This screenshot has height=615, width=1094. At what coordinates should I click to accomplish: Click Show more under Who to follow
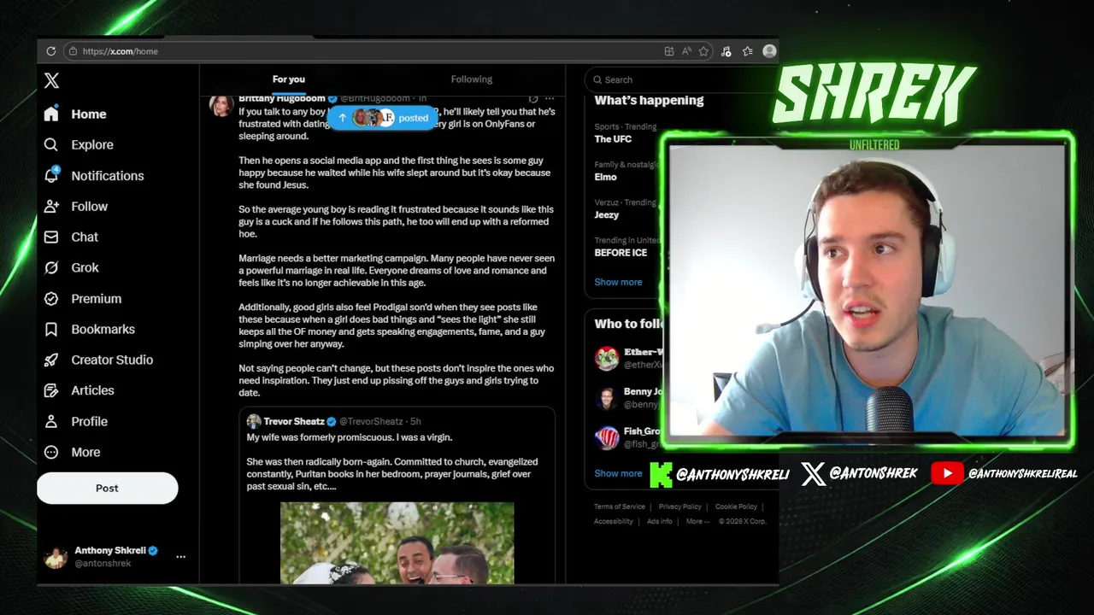coord(618,473)
